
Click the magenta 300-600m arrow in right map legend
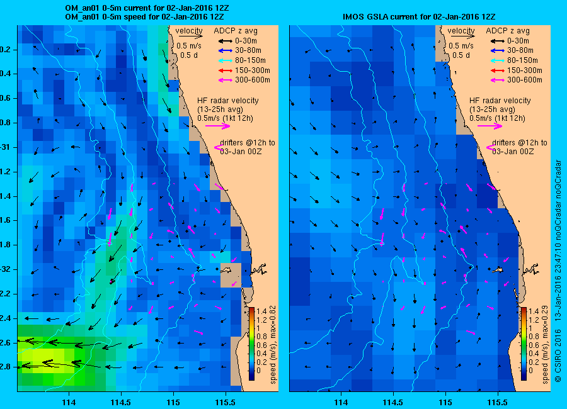point(498,80)
